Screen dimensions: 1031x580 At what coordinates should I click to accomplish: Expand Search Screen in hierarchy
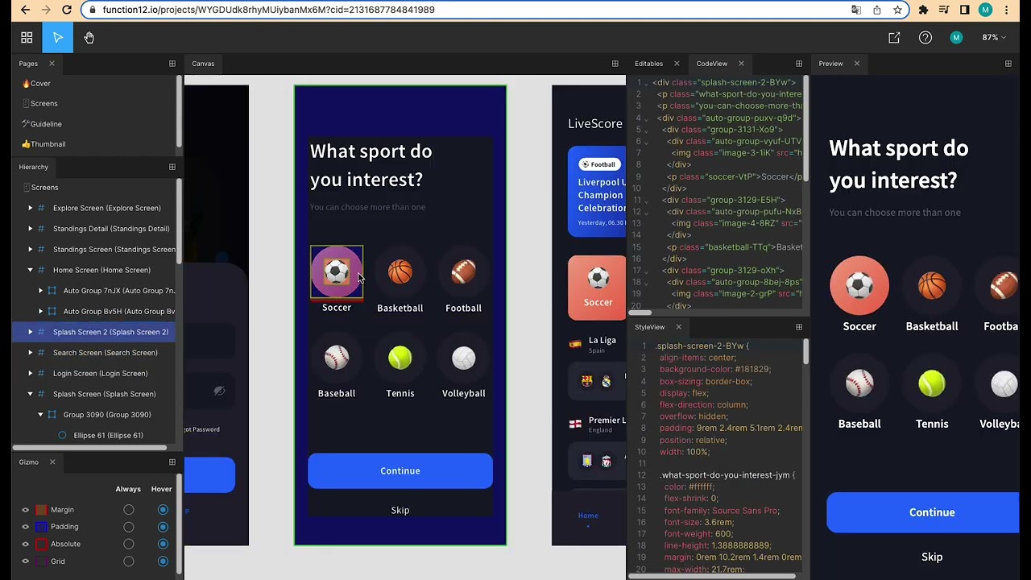point(31,353)
